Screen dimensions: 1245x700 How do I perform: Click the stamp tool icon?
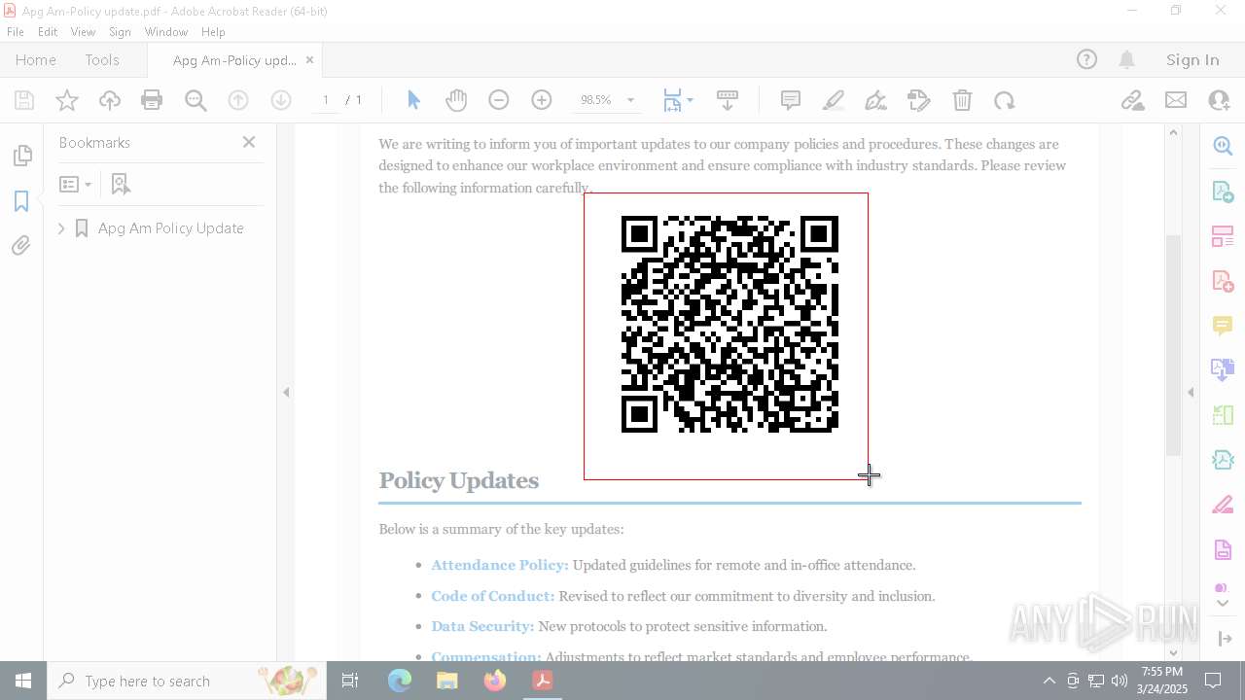tap(919, 100)
